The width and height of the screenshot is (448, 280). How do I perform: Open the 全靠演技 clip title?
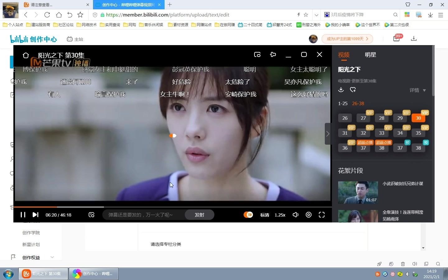pyautogui.click(x=403, y=215)
